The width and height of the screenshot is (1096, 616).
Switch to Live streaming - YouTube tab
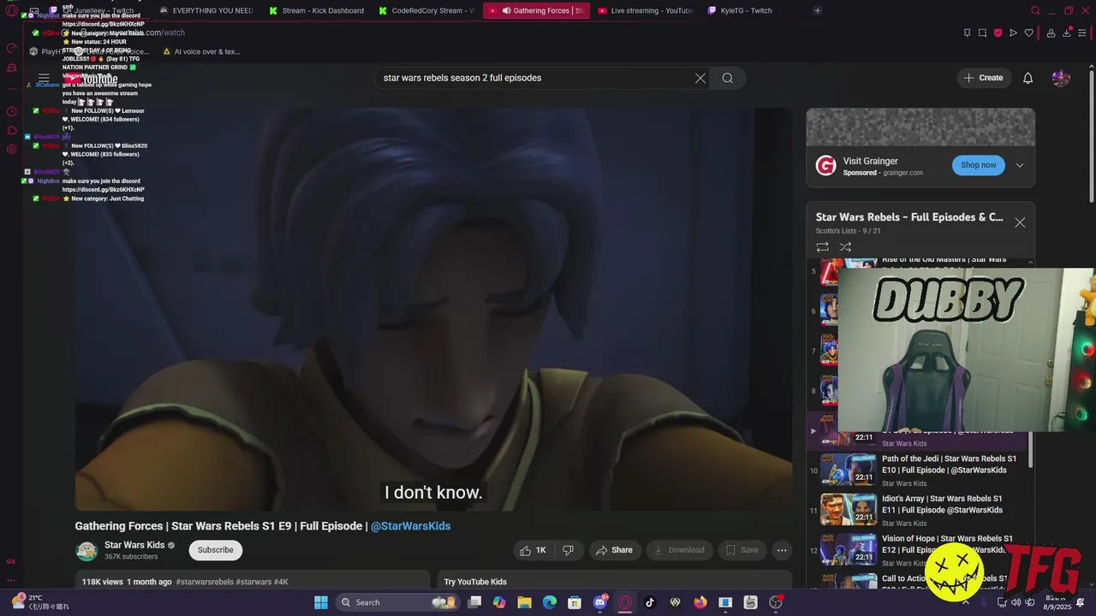coord(646,10)
